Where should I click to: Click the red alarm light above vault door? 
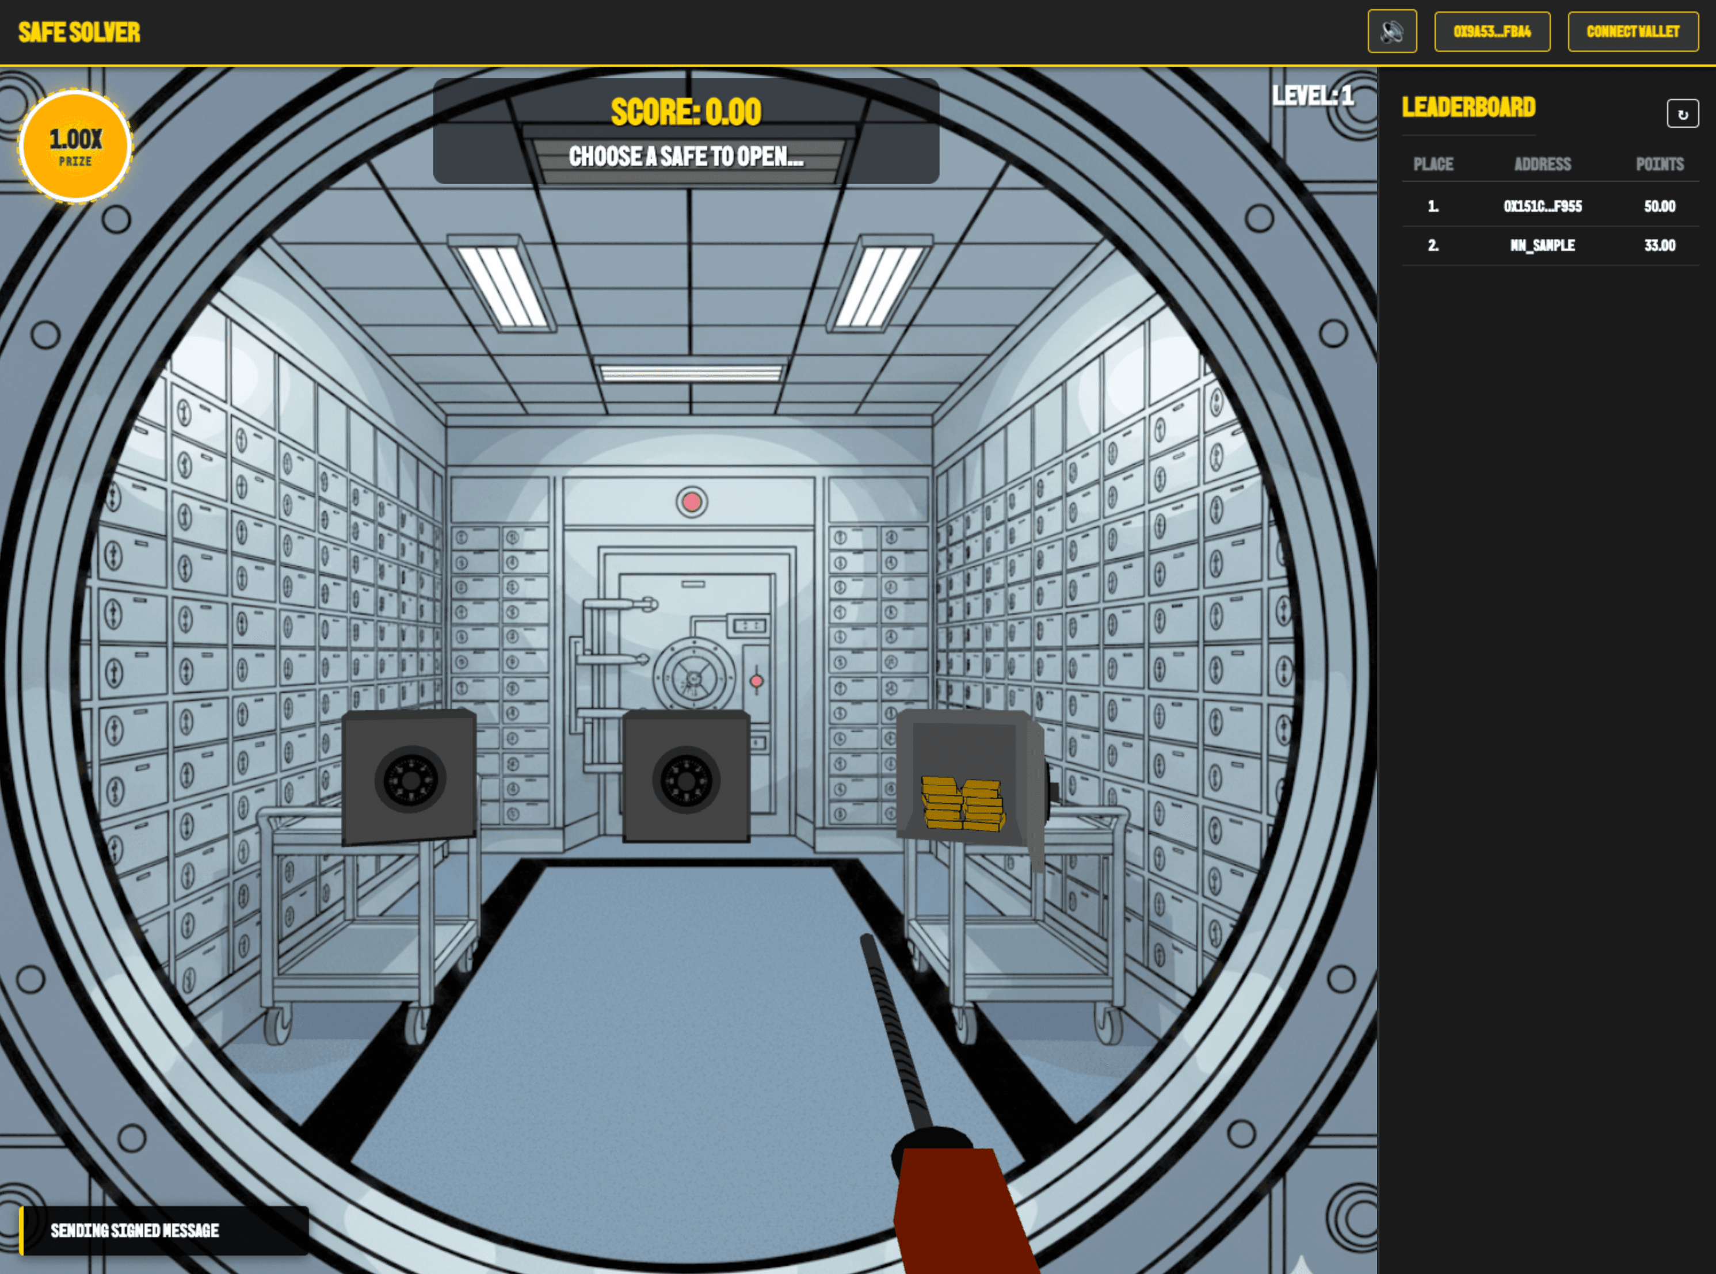(692, 502)
